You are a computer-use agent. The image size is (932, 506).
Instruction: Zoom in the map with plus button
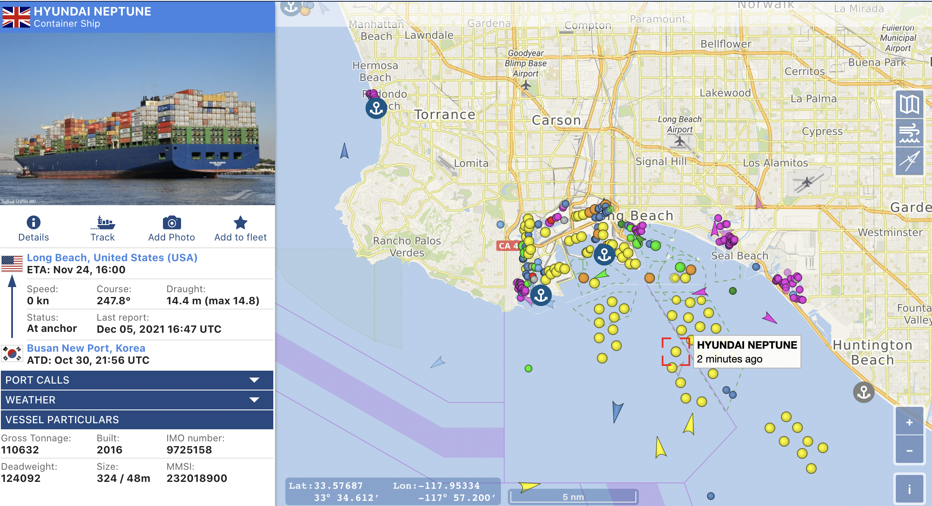[x=909, y=422]
